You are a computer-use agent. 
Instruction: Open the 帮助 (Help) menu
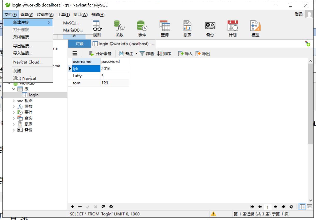point(98,15)
